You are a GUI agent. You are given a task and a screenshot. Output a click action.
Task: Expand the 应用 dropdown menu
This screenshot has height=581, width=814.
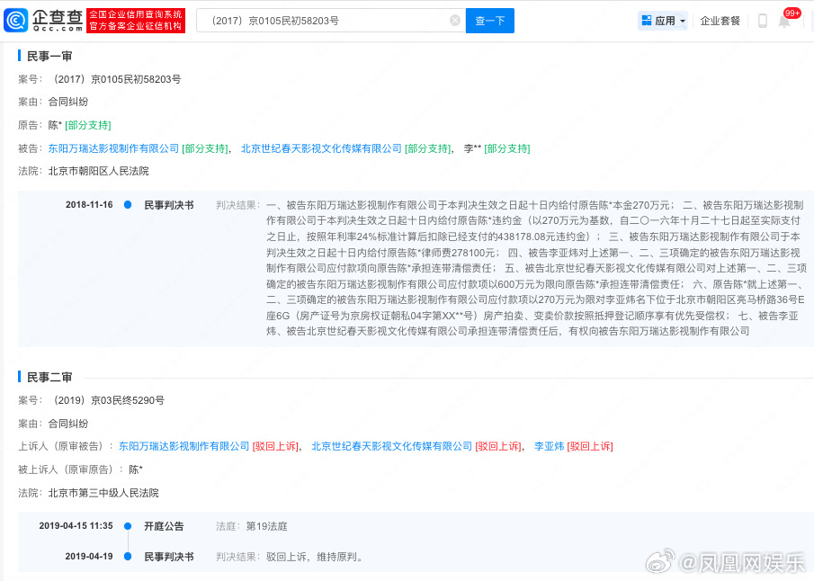683,22
